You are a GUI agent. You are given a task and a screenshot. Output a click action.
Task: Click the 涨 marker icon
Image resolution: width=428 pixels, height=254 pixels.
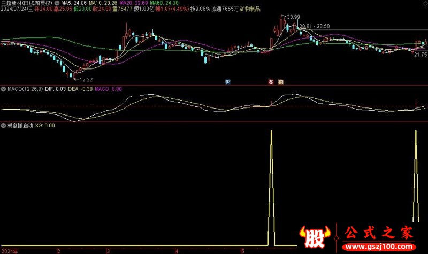(271, 82)
